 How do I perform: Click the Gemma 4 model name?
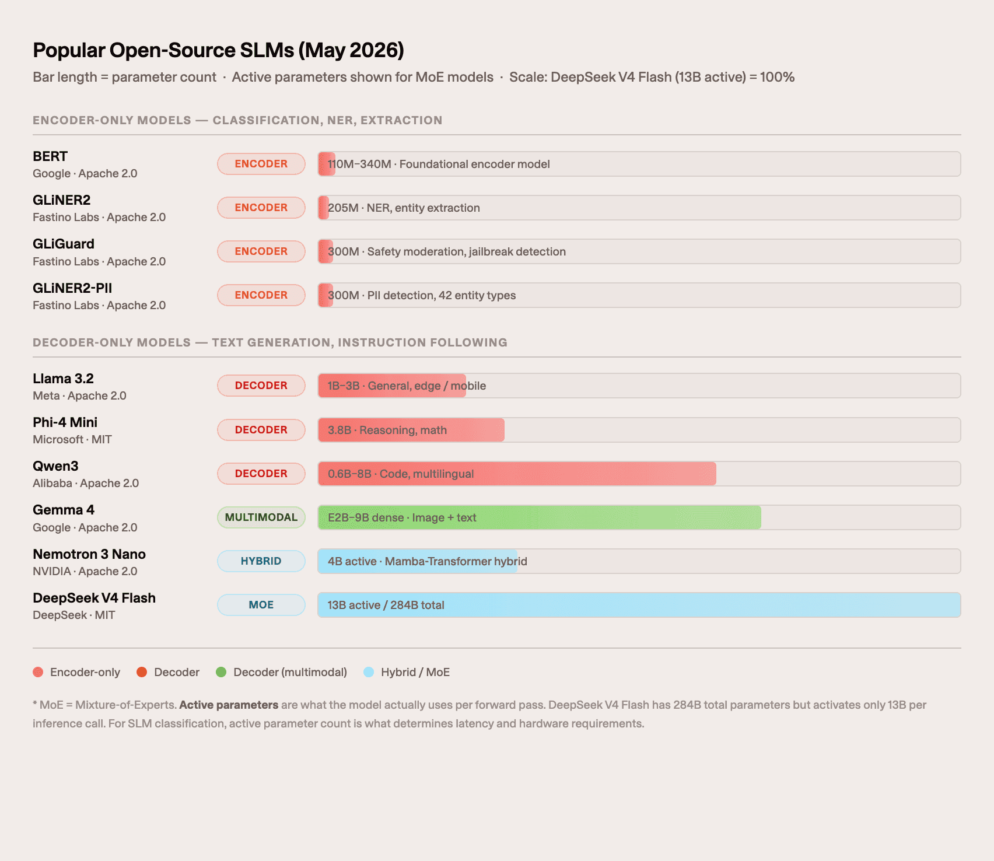pos(64,510)
